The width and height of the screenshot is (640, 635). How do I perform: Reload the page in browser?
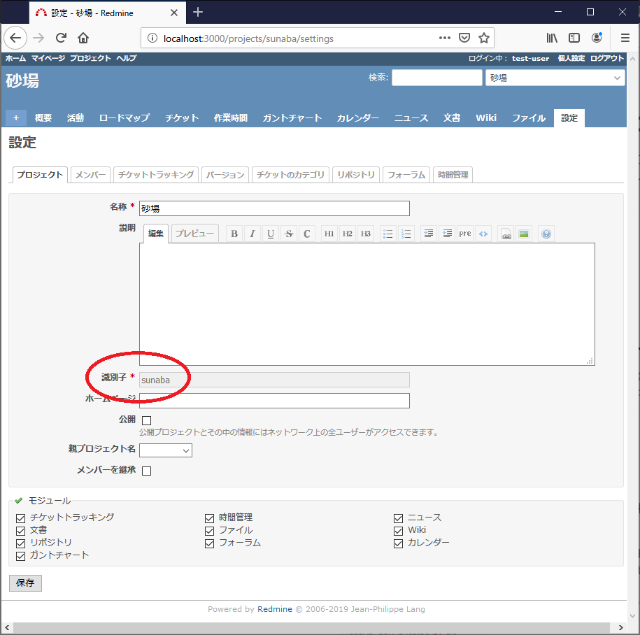coord(62,38)
